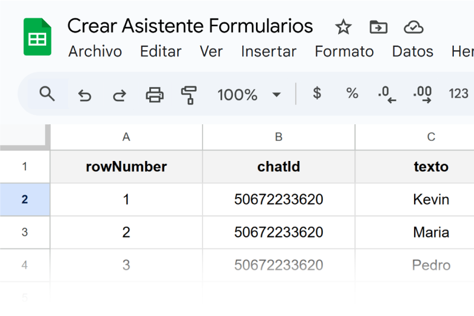474x316 pixels.
Task: Decrease decimal places button
Action: coord(387,95)
